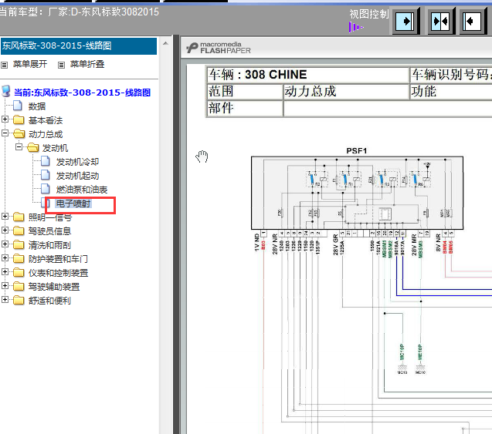
Task: Expand the 清洗和雨刮 folder
Action: 5,244
